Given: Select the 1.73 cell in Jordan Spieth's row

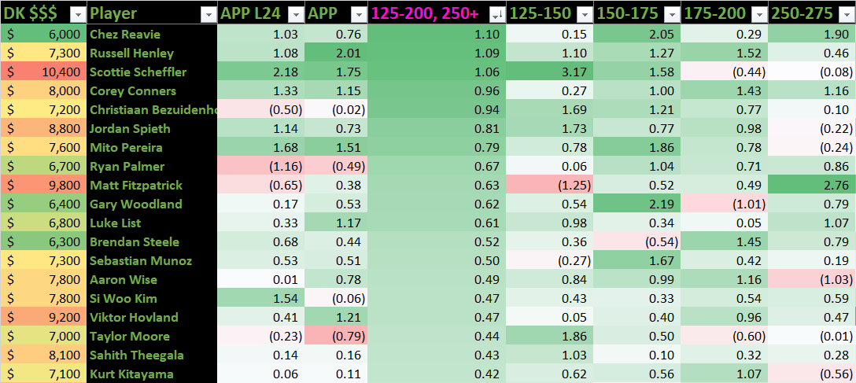Looking at the screenshot, I should (549, 129).
